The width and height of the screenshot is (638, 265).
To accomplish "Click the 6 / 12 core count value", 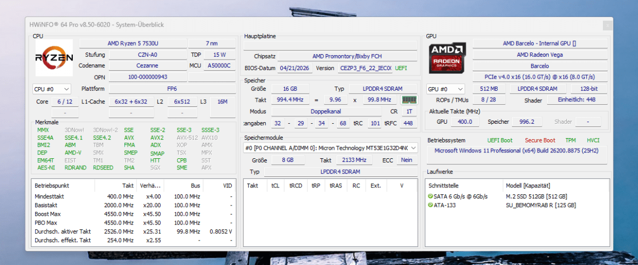I will pyautogui.click(x=65, y=101).
